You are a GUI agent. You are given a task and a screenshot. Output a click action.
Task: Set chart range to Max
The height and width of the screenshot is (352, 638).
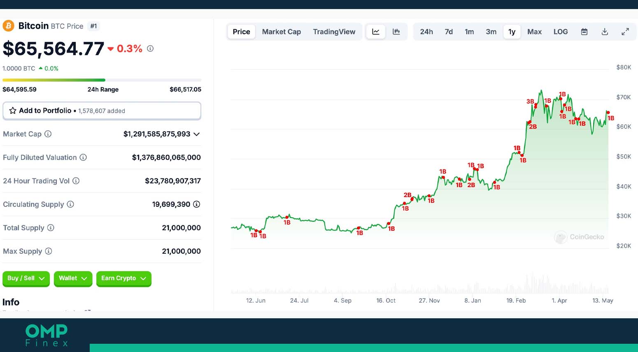pyautogui.click(x=535, y=32)
